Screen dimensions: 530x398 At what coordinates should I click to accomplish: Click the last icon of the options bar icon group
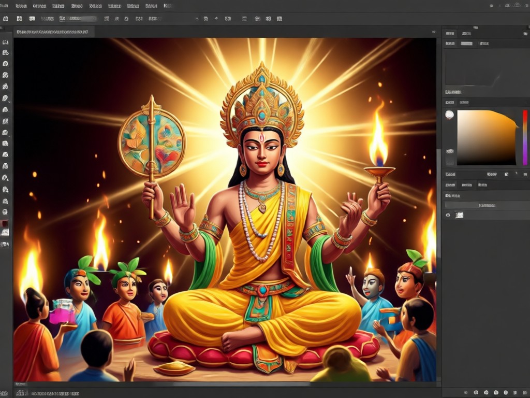(x=279, y=19)
